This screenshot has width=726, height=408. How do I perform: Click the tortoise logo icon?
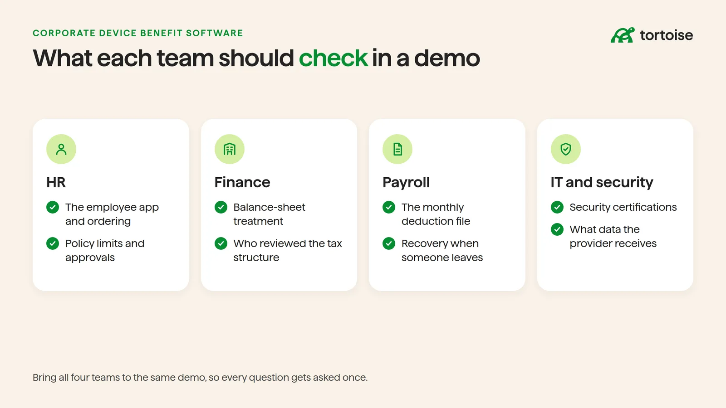click(623, 35)
